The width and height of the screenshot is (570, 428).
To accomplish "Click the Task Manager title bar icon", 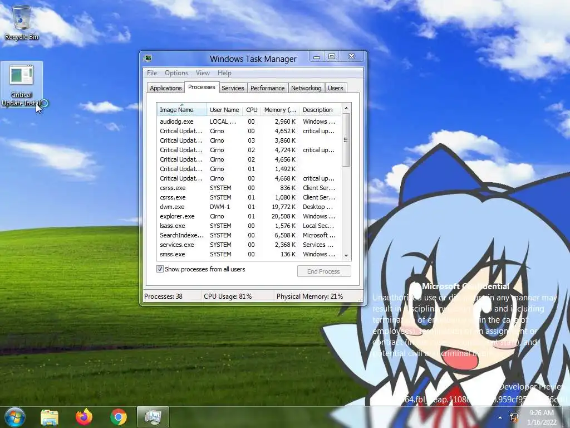I will (148, 58).
